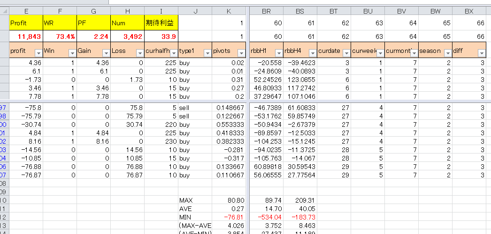Screen dimensions: 491x234
Task: Select column BW header
Action: (435, 11)
